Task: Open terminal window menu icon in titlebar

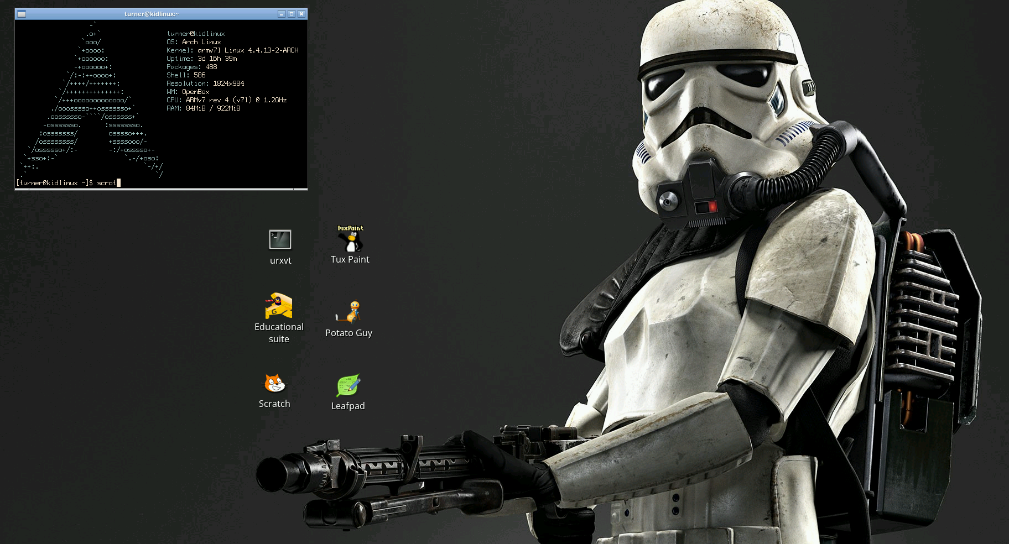Action: [22, 14]
